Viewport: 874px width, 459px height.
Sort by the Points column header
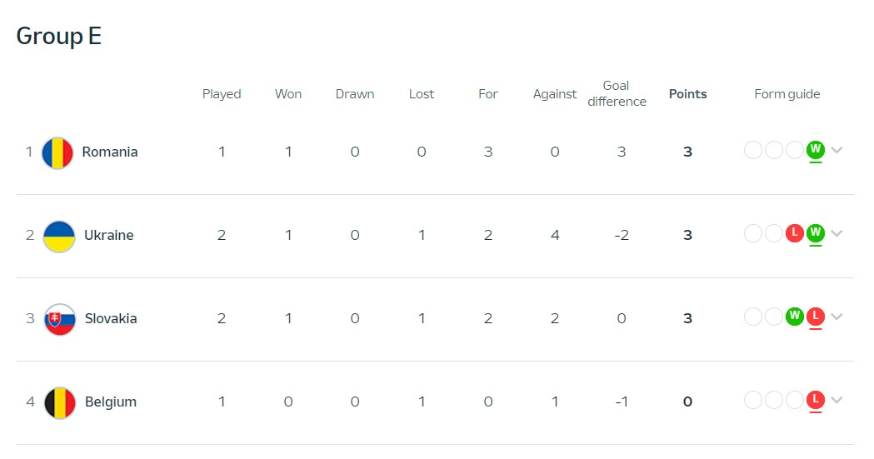pyautogui.click(x=688, y=94)
